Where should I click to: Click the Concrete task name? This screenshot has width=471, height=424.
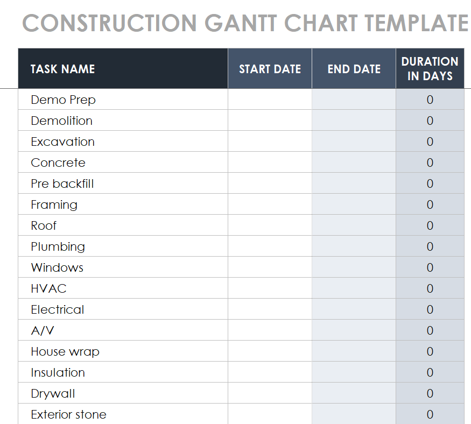click(x=58, y=162)
